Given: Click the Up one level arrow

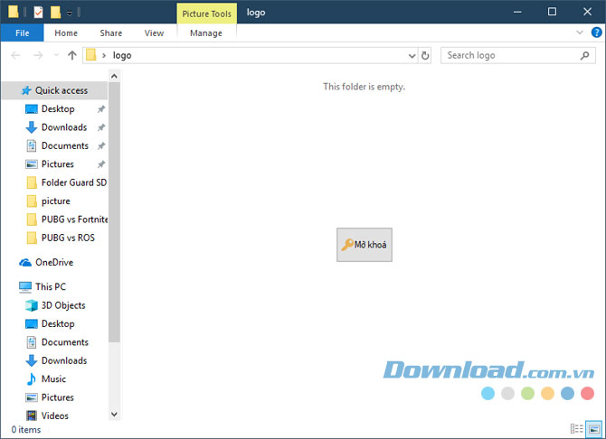Looking at the screenshot, I should pyautogui.click(x=72, y=55).
